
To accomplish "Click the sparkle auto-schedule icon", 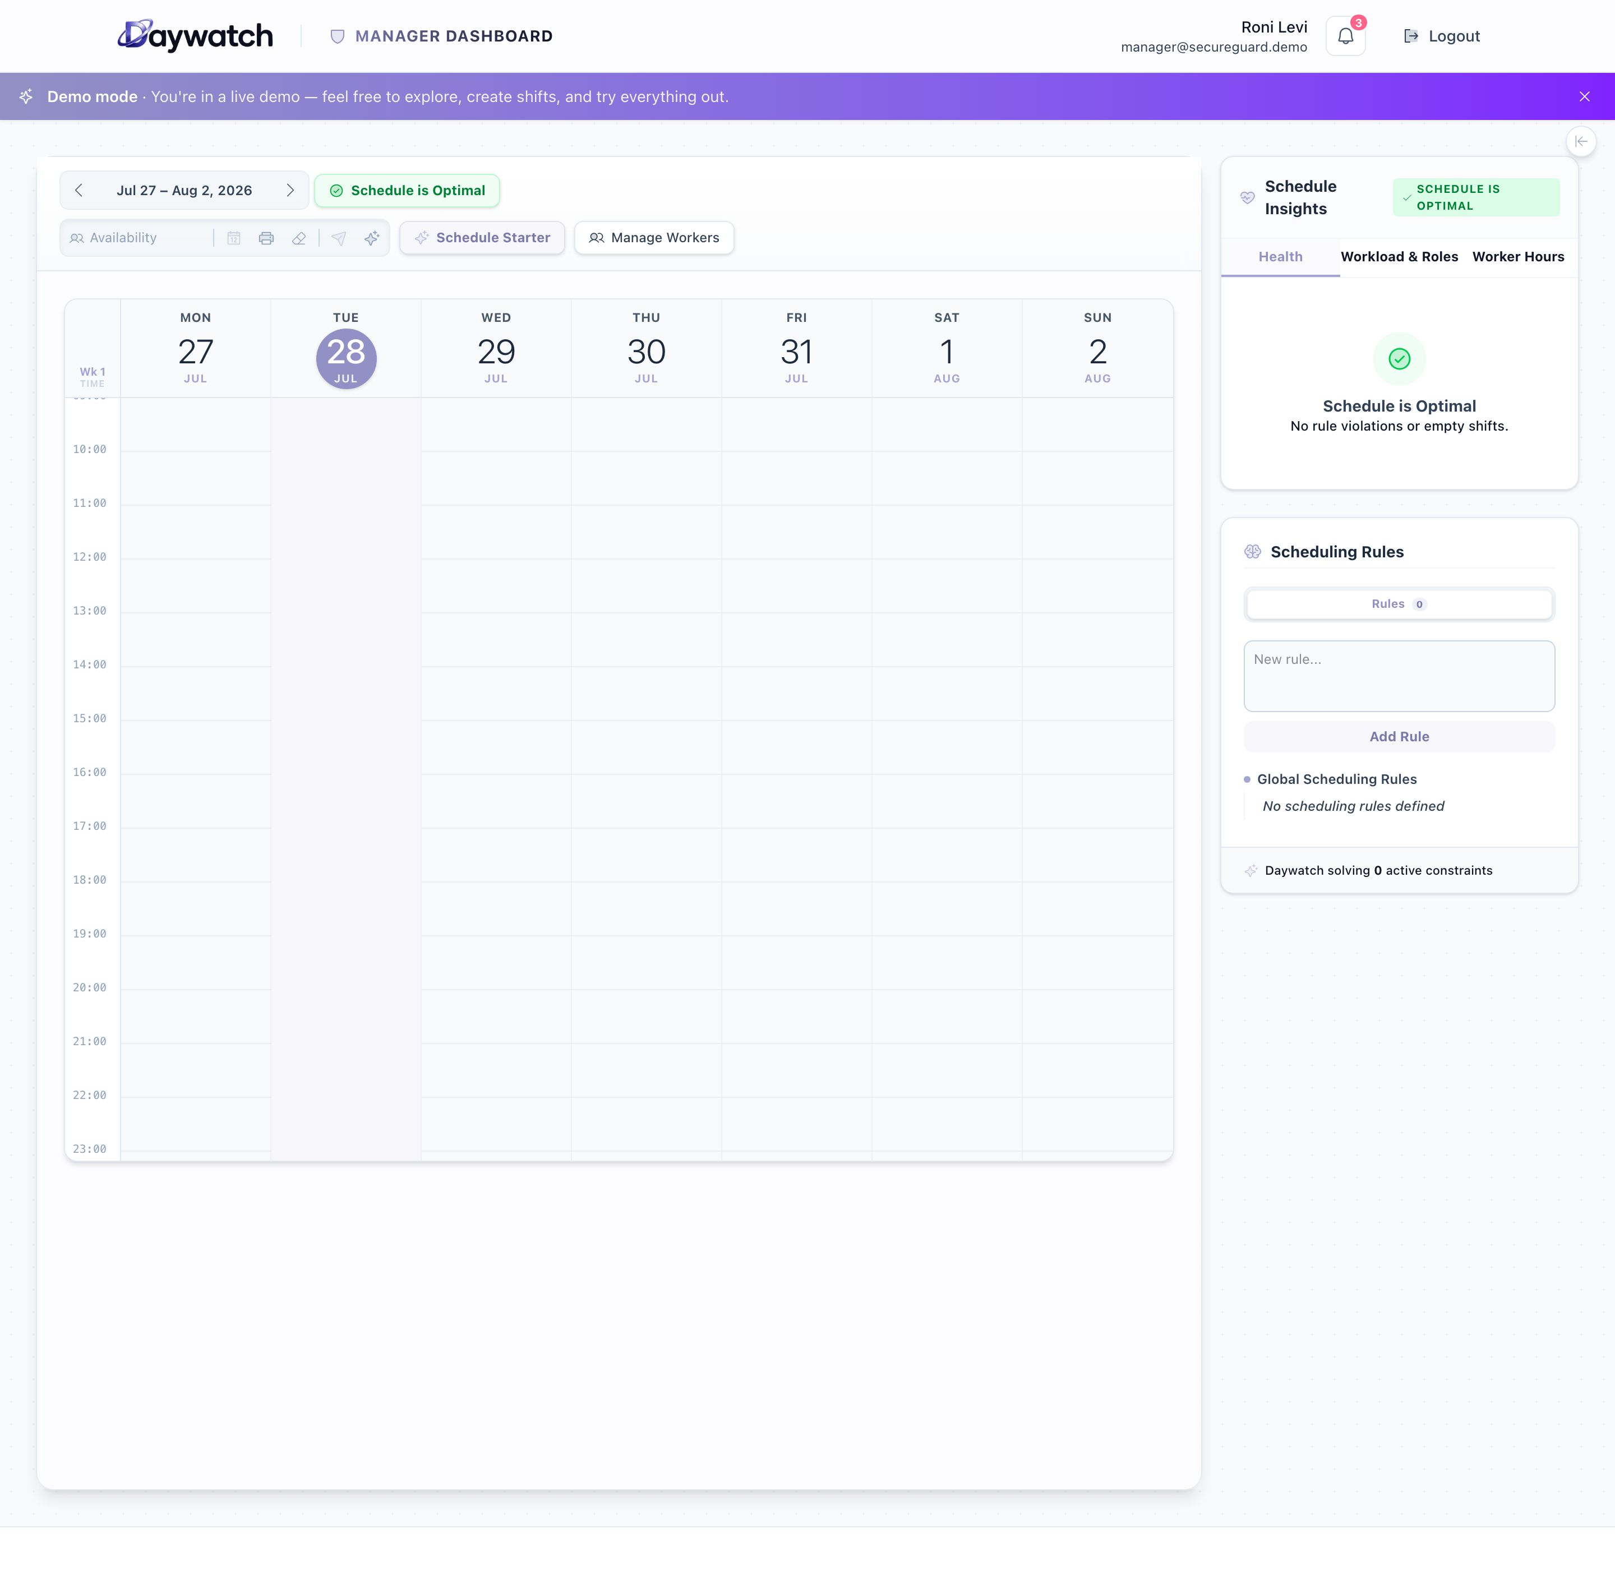I will [x=372, y=238].
